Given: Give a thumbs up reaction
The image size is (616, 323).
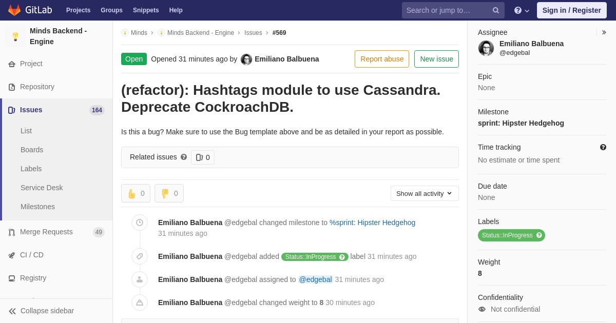Looking at the screenshot, I should 136,193.
